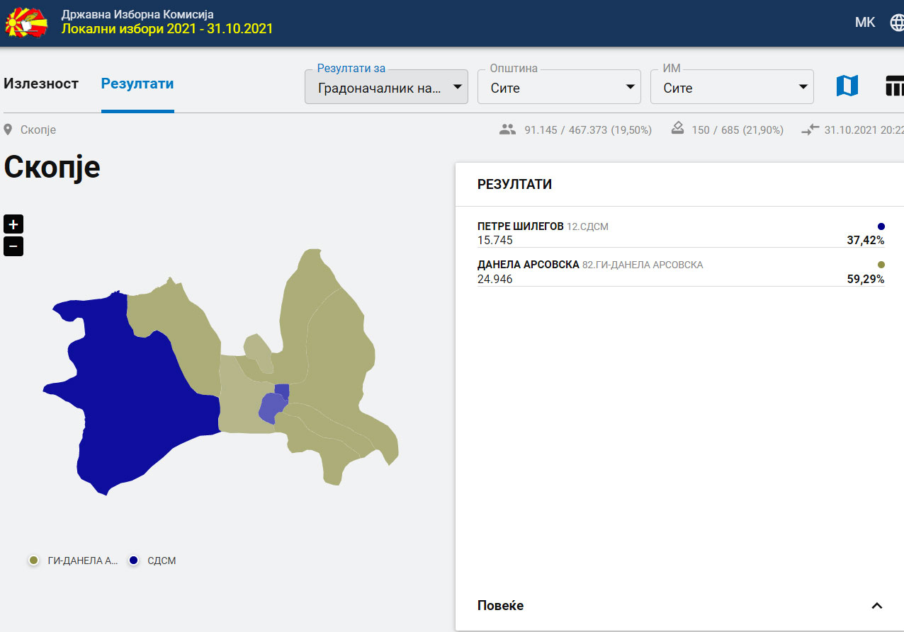The height and width of the screenshot is (632, 904).
Task: Click the percentage 37,42%
Action: click(x=866, y=241)
